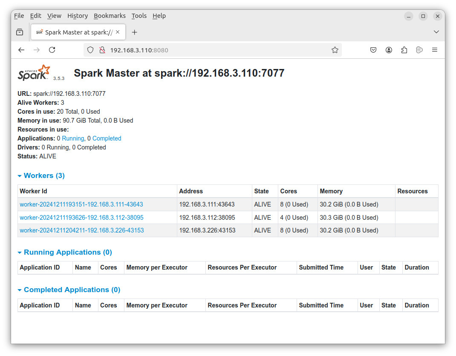This screenshot has height=356, width=456.
Task: Open the extensions puzzle icon
Action: coord(404,50)
